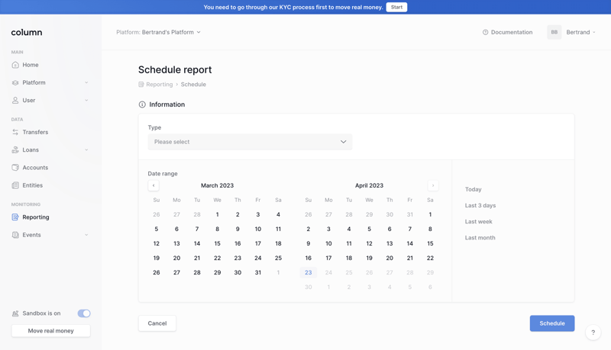Click the Reporting breadcrumb icon
611x350 pixels.
pos(141,85)
